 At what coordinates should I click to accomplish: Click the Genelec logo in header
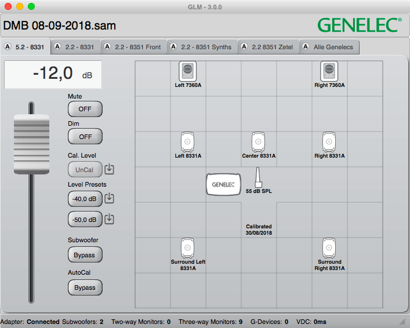tap(360, 25)
